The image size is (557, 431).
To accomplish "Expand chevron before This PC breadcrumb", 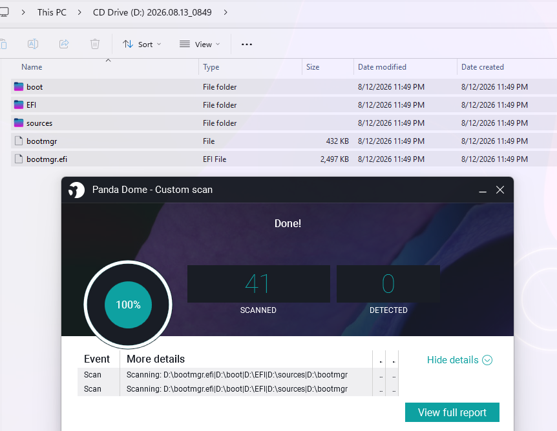I will (23, 12).
